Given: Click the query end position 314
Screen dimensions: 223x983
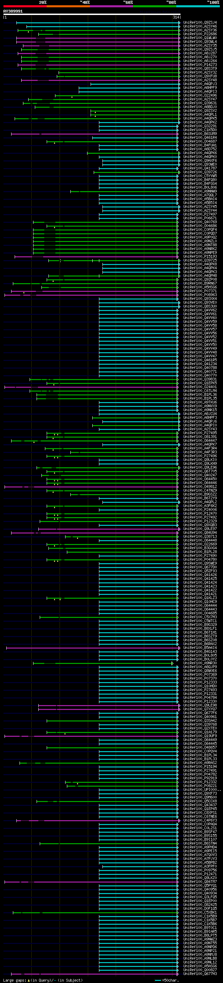Looking at the screenshot, I should [176, 17].
